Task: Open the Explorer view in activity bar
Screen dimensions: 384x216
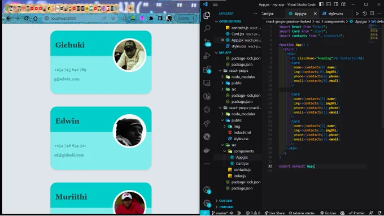Action: click(x=207, y=15)
